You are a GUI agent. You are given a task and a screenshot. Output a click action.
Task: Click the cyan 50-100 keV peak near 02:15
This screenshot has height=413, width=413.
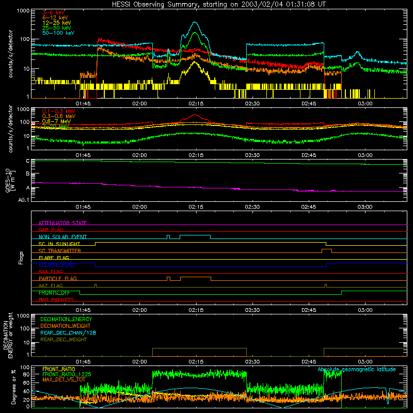click(195, 23)
